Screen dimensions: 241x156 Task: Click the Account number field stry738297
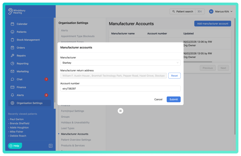(120, 89)
